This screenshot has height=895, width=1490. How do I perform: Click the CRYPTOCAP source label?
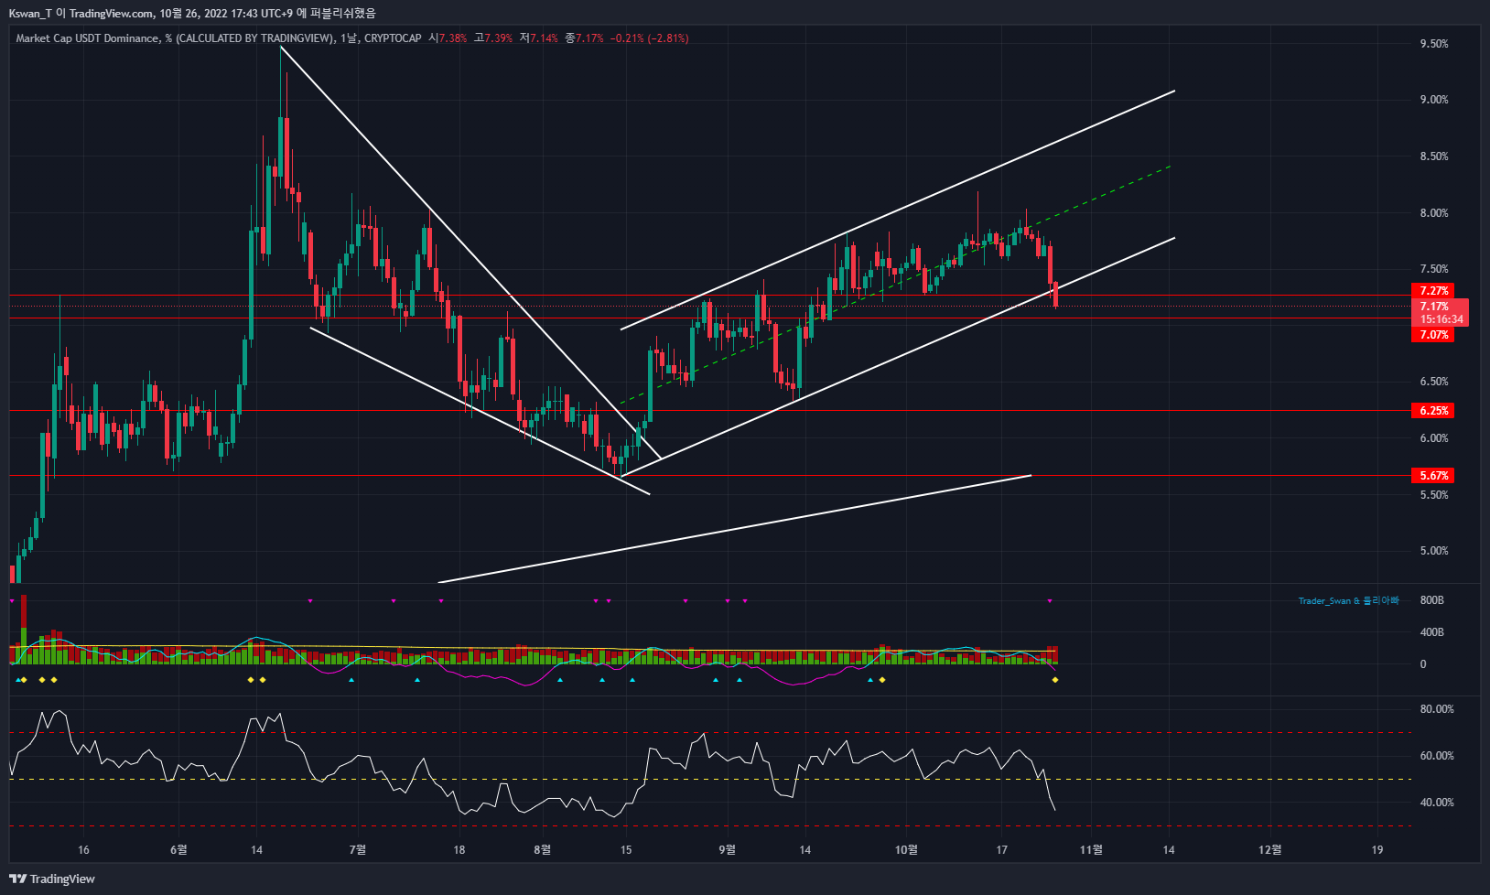(x=393, y=38)
